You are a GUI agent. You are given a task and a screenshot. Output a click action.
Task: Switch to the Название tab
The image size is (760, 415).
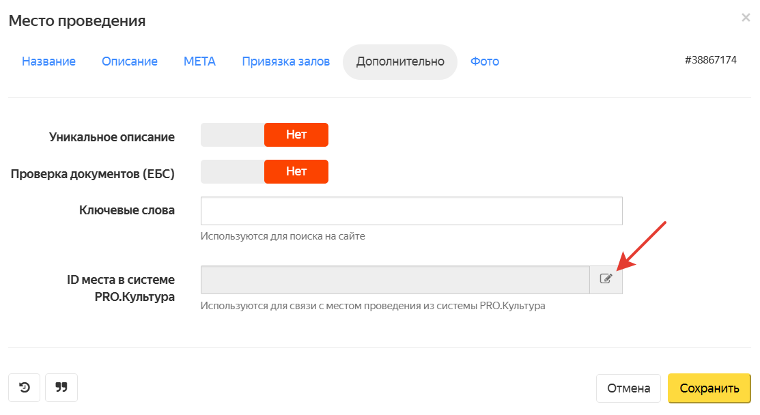(x=48, y=61)
